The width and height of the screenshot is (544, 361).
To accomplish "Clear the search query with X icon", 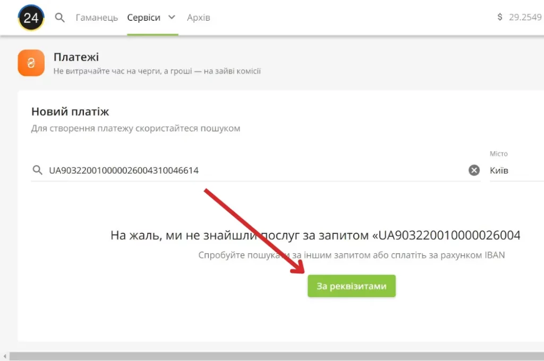I will click(474, 170).
